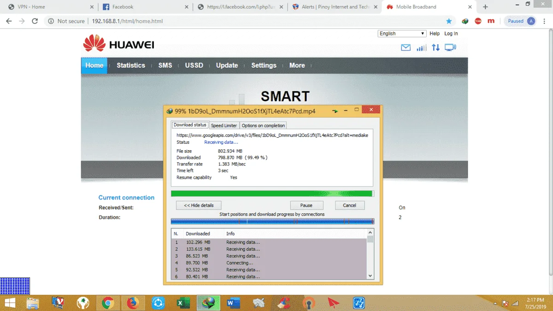This screenshot has width=553, height=311.
Task: Open Update in Huawei navigation bar
Action: pyautogui.click(x=227, y=65)
